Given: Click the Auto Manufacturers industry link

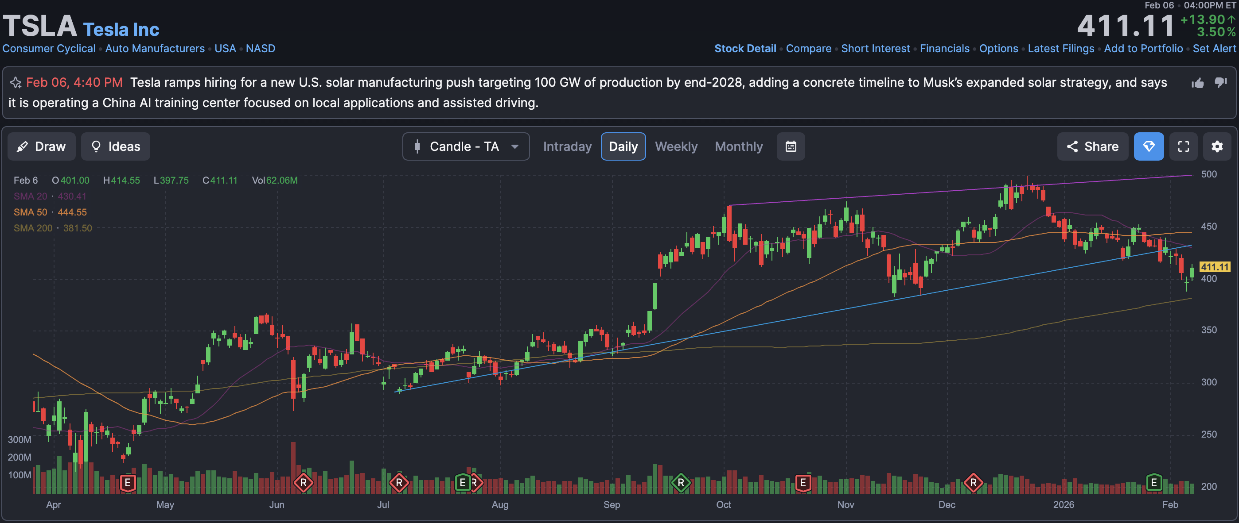Looking at the screenshot, I should click(x=155, y=49).
